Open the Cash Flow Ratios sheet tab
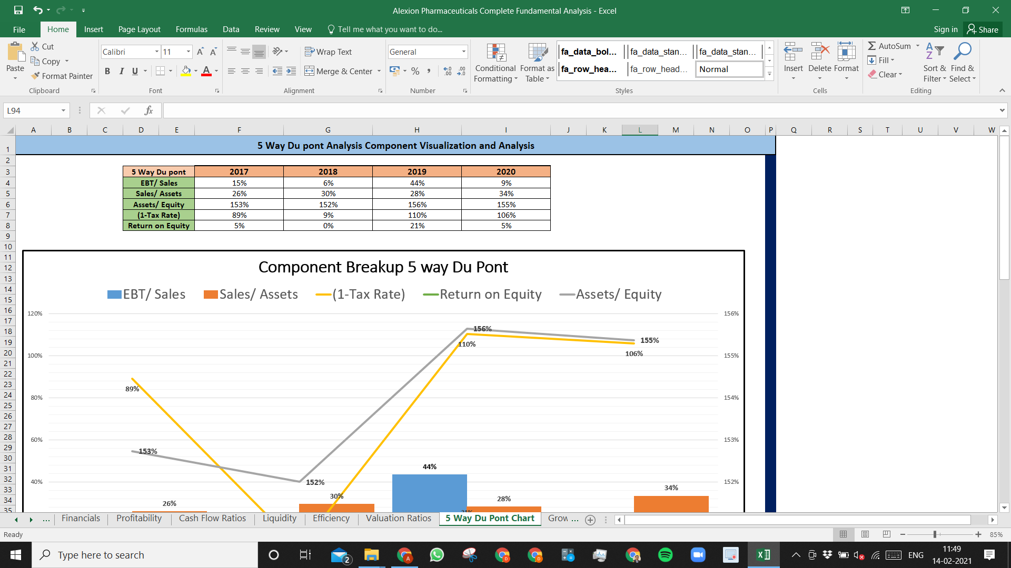The image size is (1011, 568). (x=212, y=519)
